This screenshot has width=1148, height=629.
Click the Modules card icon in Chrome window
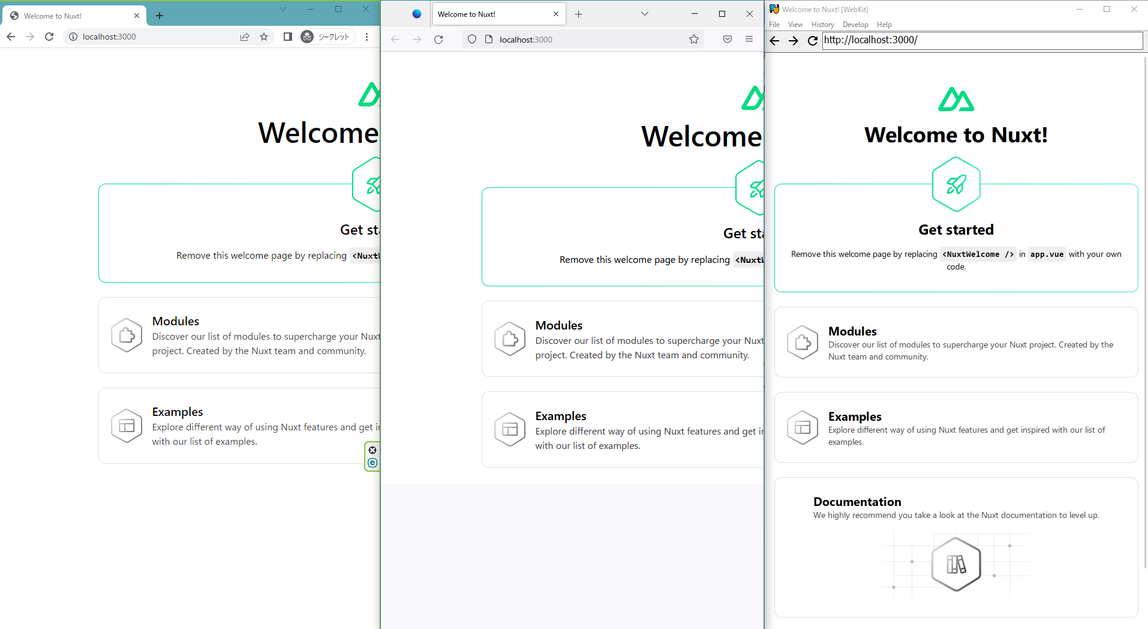point(127,335)
